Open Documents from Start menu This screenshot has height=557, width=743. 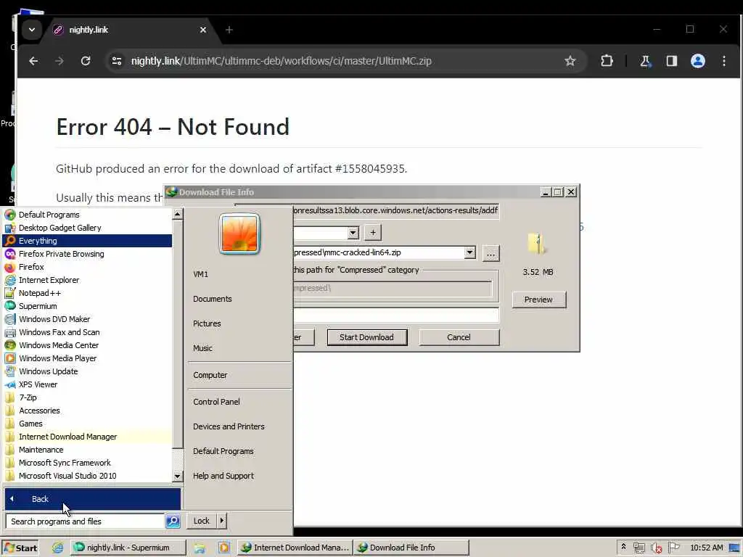click(x=213, y=299)
